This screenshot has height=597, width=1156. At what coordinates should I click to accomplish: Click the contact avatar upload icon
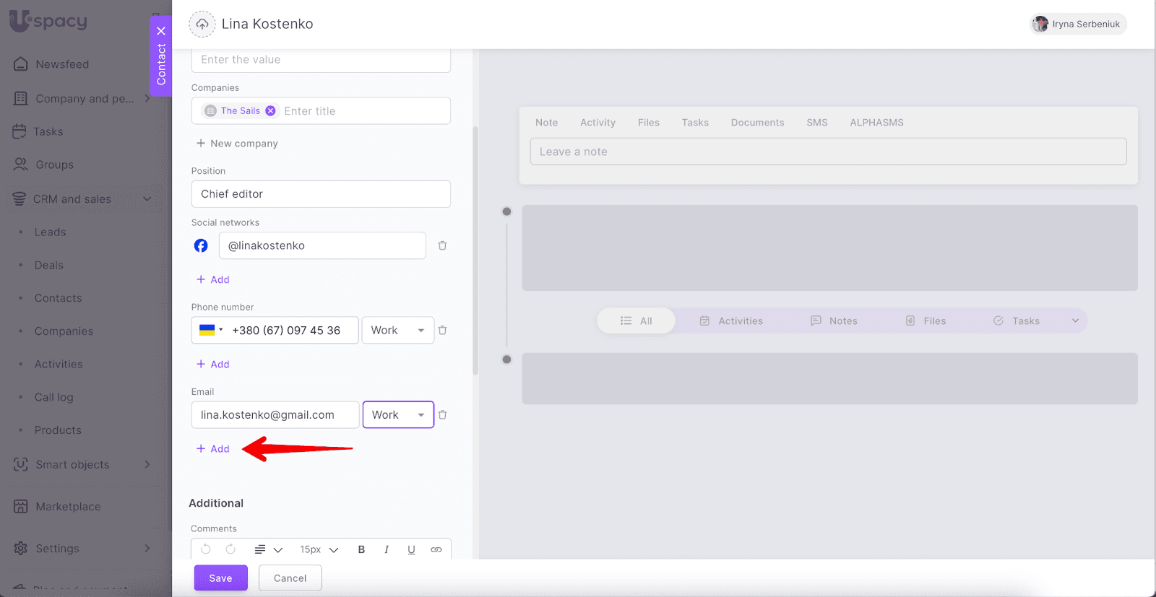(x=202, y=24)
